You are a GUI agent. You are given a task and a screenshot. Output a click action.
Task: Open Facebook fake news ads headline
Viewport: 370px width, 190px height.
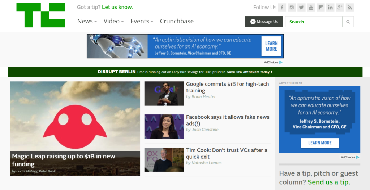point(228,120)
